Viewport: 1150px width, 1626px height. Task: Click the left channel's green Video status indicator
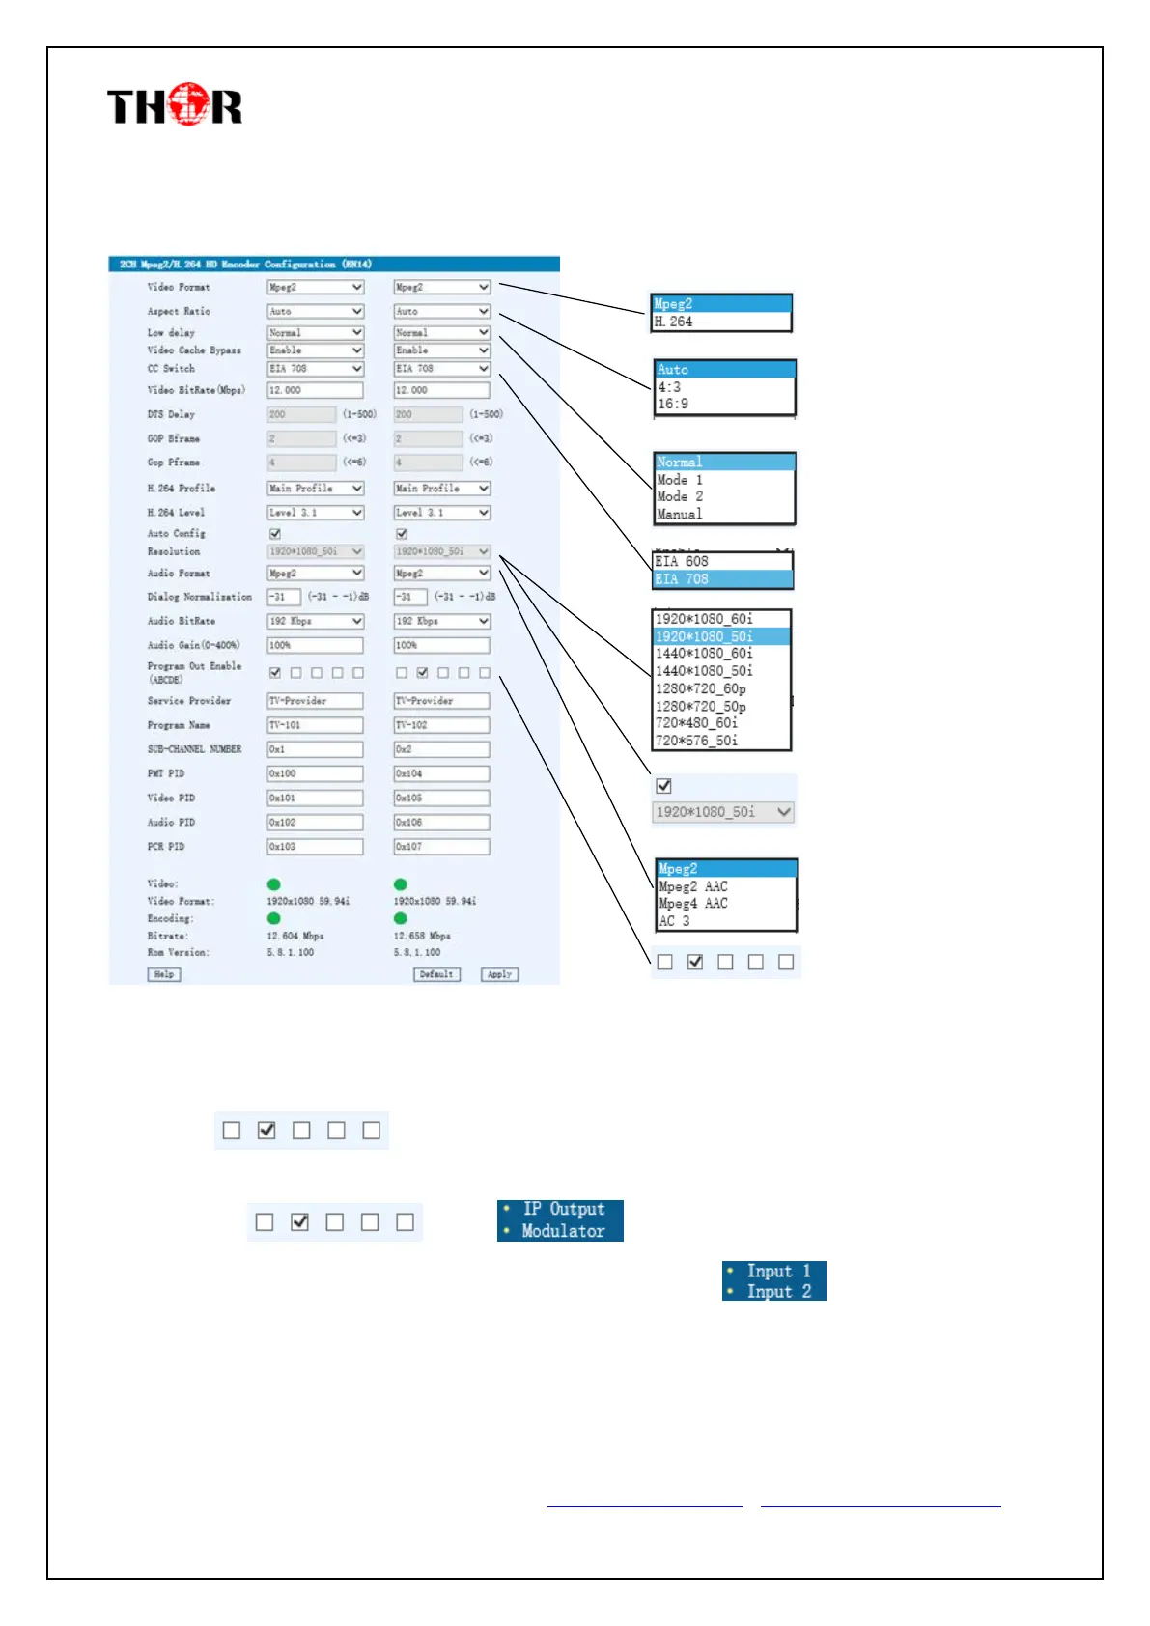coord(274,883)
